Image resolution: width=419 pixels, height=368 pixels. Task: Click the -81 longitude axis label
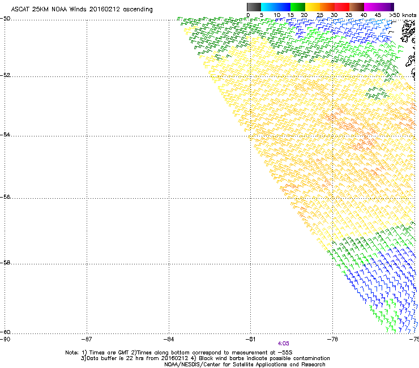[251, 339]
